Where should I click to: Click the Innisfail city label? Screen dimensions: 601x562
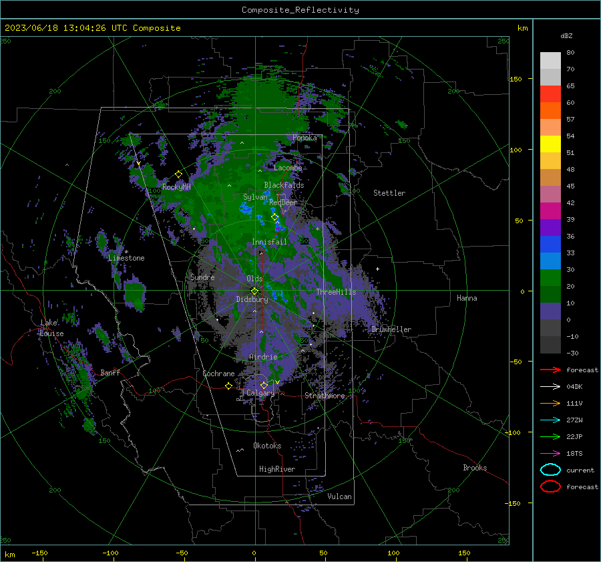tap(269, 242)
